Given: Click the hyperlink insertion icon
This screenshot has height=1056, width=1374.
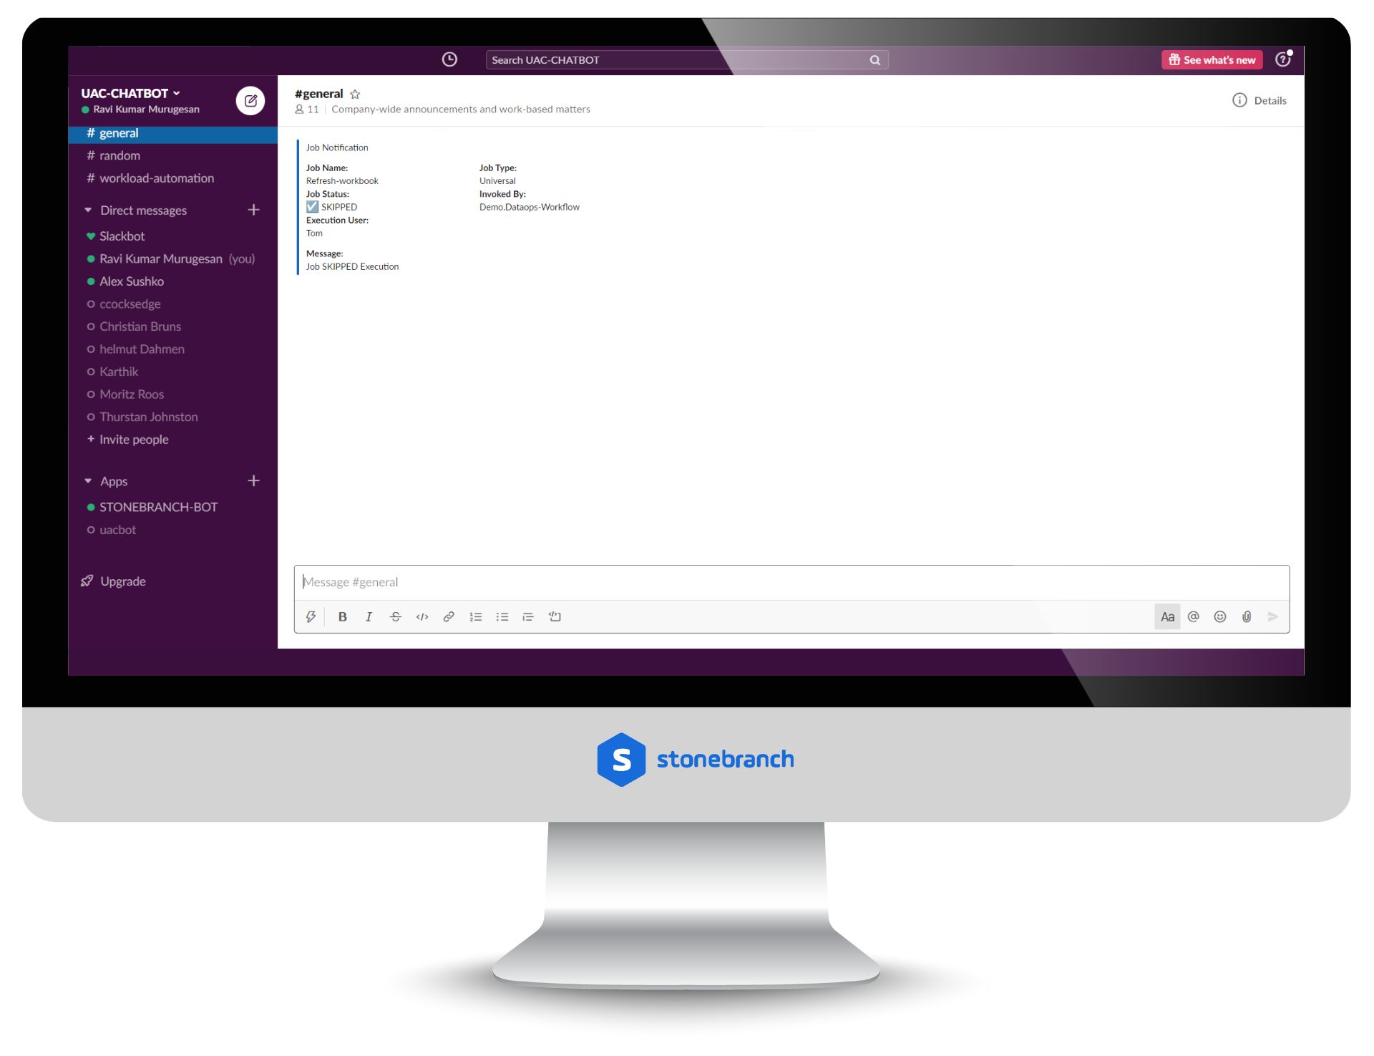Looking at the screenshot, I should 449,616.
